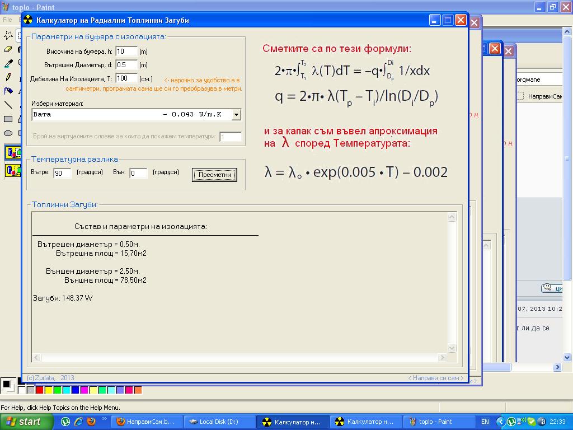
Task: Pick the Color Picker eyedropper tool
Action: (8, 63)
